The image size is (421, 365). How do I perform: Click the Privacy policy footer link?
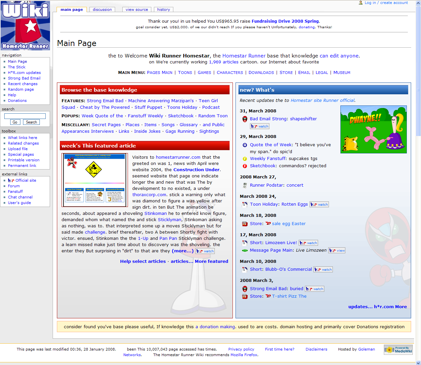241,349
